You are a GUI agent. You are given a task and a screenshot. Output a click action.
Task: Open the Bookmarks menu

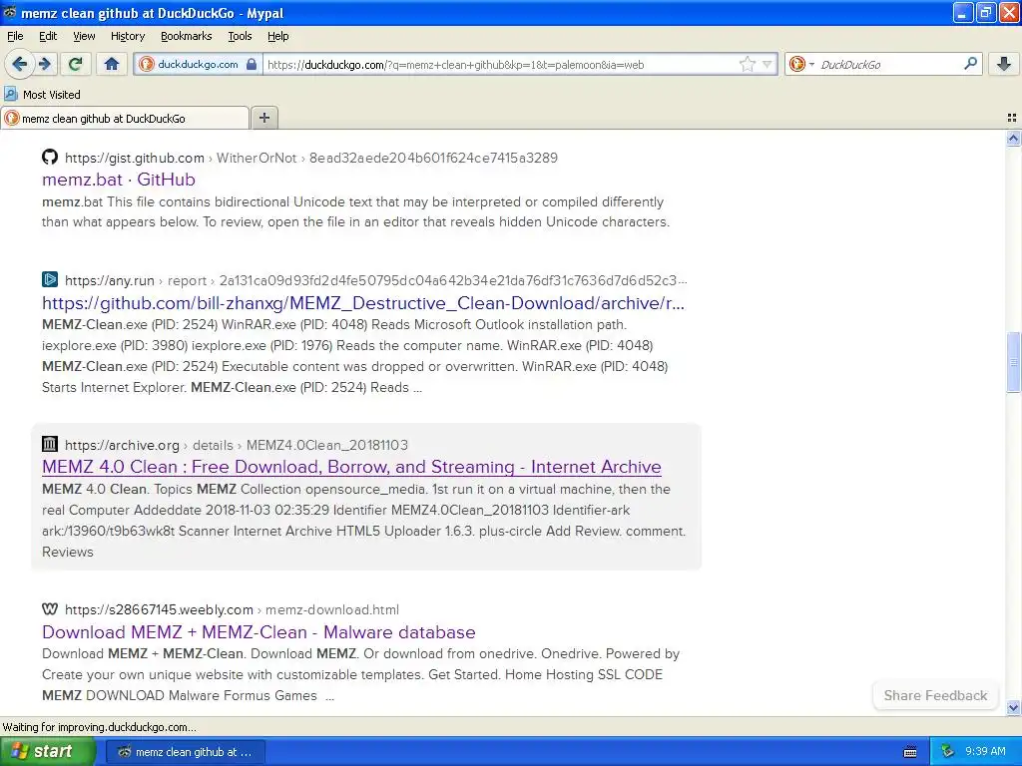[186, 36]
